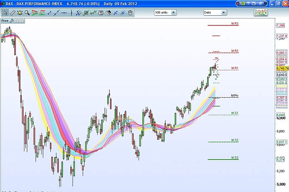289x192 pixels.
Task: Click the 100 units field text
Action: [x=161, y=12]
